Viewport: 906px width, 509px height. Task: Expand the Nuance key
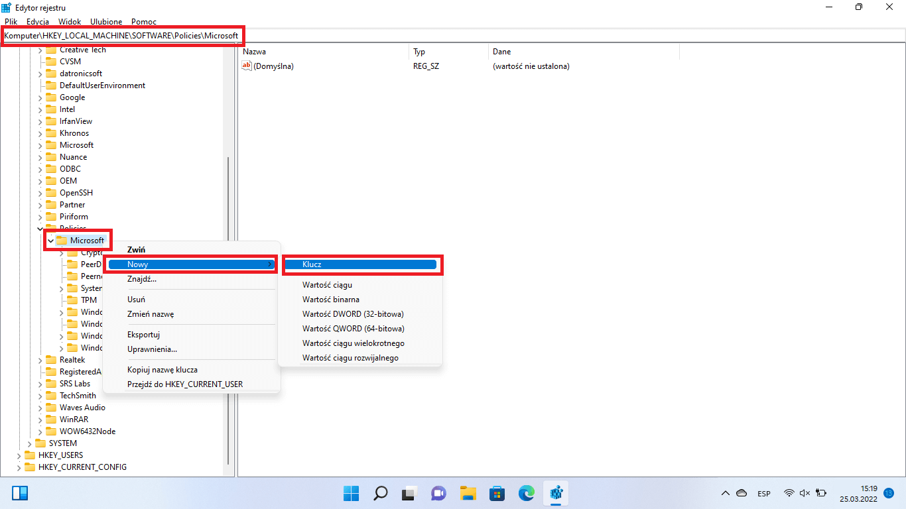(x=40, y=157)
